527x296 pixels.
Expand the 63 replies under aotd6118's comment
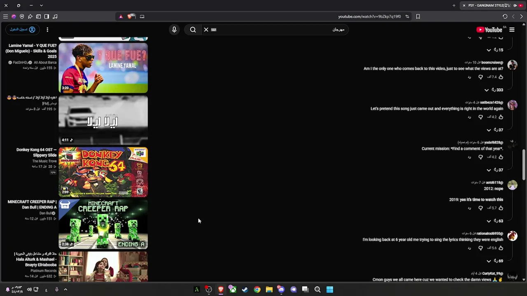coord(495,221)
